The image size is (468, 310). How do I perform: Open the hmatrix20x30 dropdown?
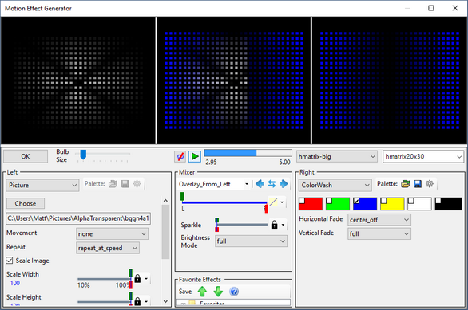point(423,156)
